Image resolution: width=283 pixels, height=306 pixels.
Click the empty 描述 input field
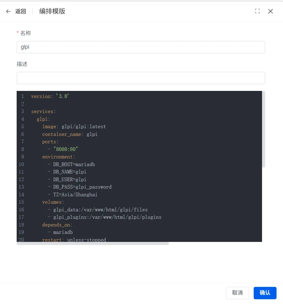click(x=141, y=78)
